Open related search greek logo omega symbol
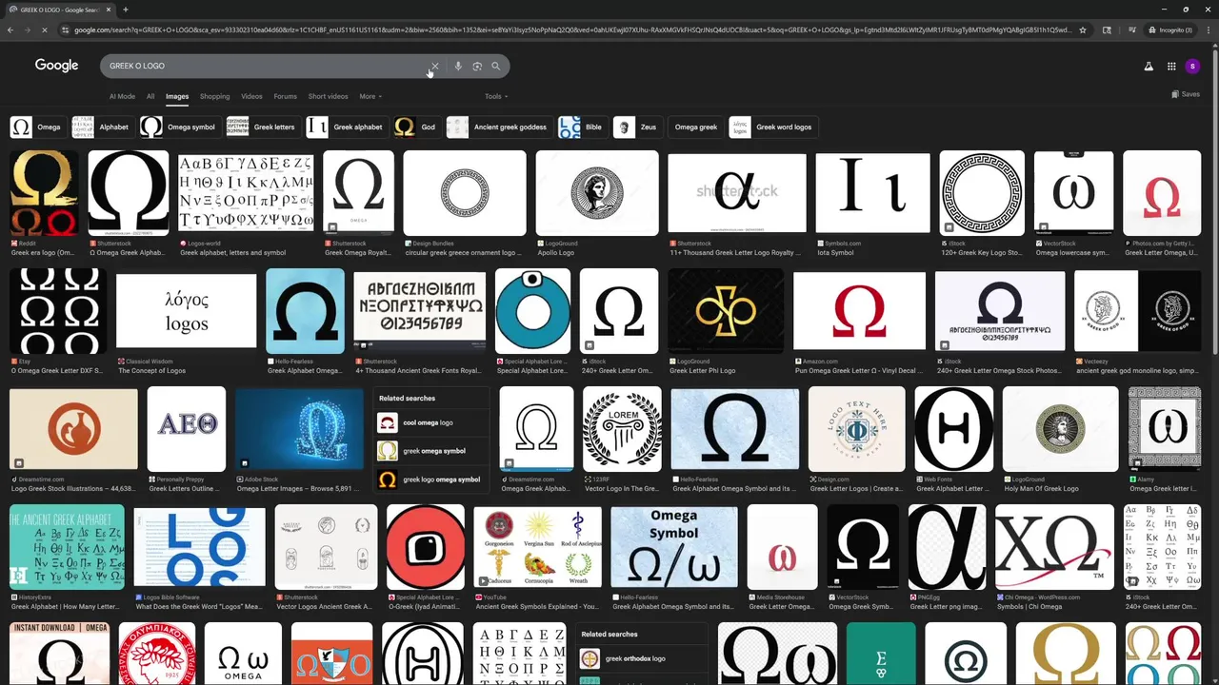 point(431,479)
